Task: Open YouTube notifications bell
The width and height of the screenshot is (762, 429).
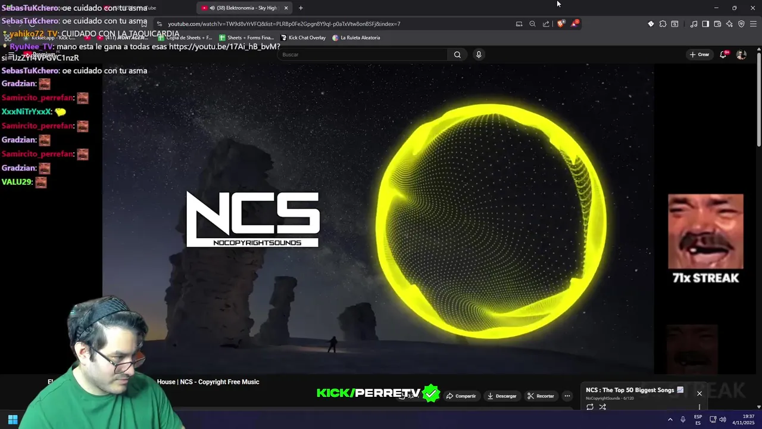Action: click(724, 54)
